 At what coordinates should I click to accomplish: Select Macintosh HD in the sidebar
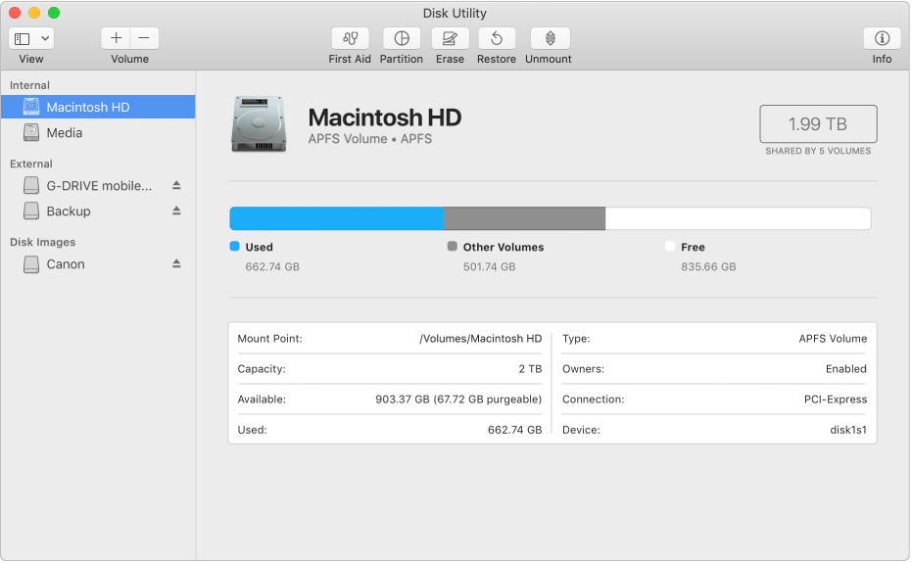pyautogui.click(x=88, y=107)
